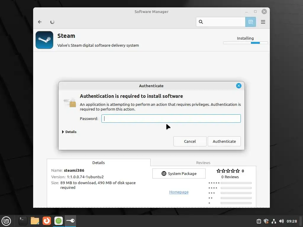Screen dimensions: 303x227
Task: Switch to the Reviews tab
Action: coord(203,163)
